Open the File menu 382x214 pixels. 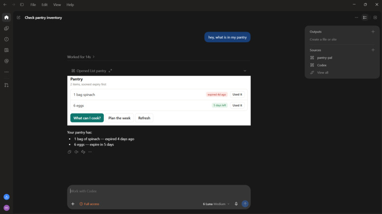click(x=33, y=5)
